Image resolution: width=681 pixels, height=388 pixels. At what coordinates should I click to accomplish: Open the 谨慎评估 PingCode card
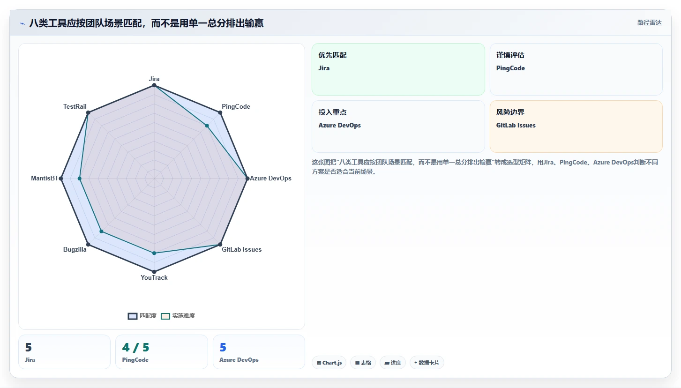576,69
